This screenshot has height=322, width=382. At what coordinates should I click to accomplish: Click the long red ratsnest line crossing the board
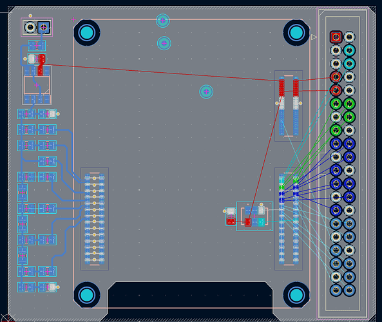tap(161, 72)
